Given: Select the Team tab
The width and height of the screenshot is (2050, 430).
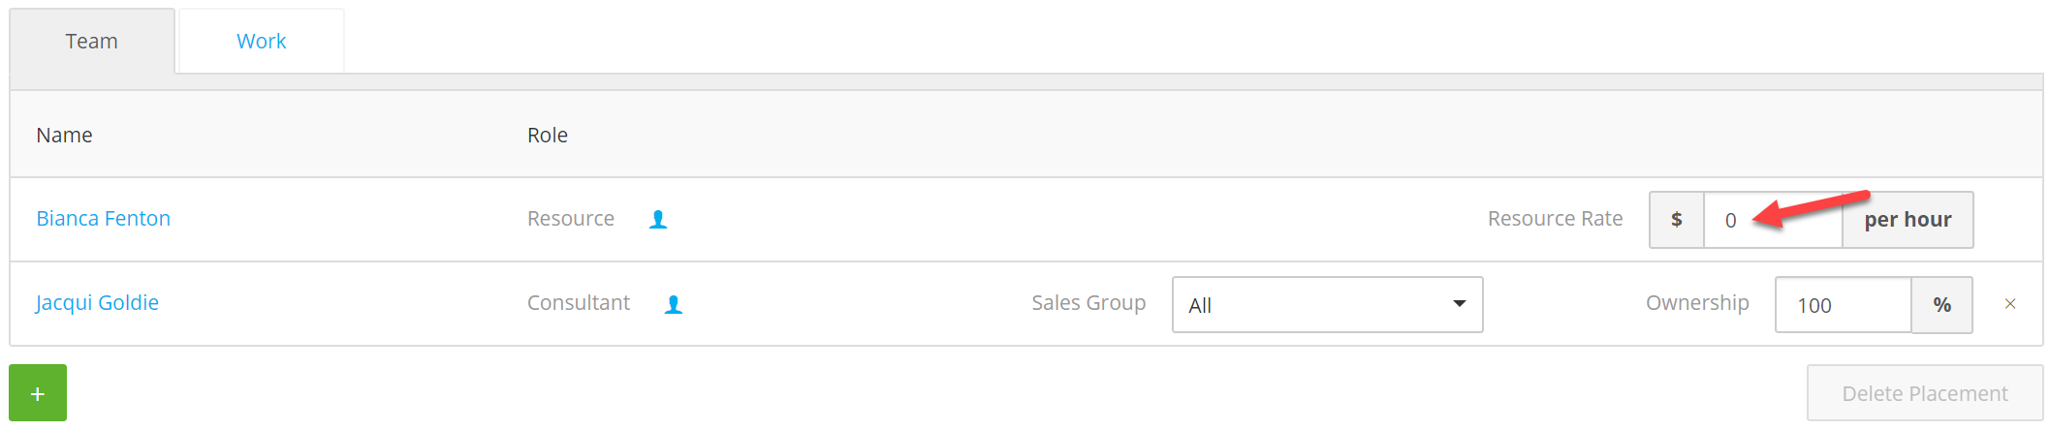Looking at the screenshot, I should point(92,42).
